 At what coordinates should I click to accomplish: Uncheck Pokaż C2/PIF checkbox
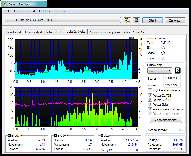coord(150,100)
